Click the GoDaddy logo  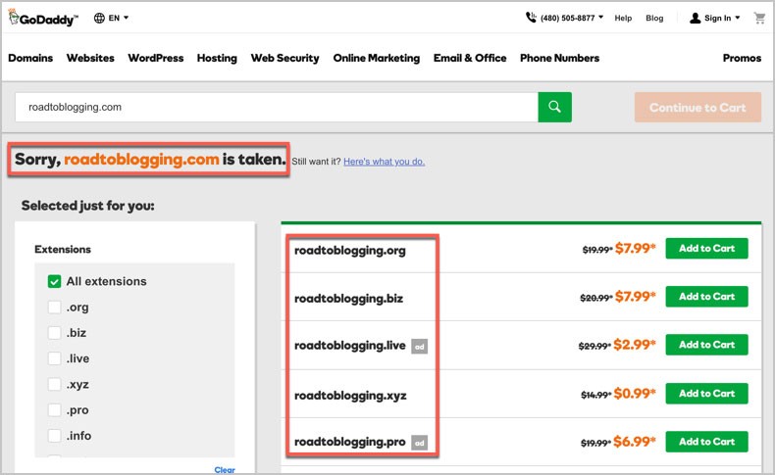(42, 18)
